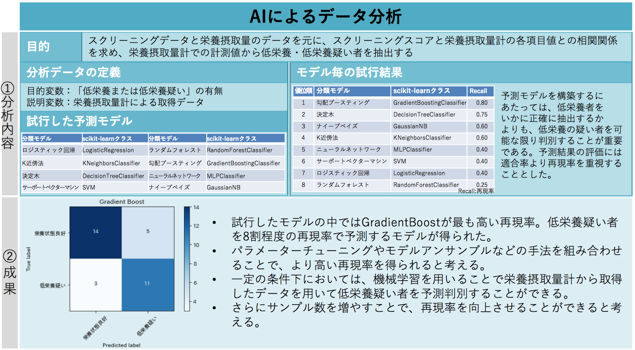635x350 pixels.
Task: Click the 'True label' axis title
Action: 28,259
